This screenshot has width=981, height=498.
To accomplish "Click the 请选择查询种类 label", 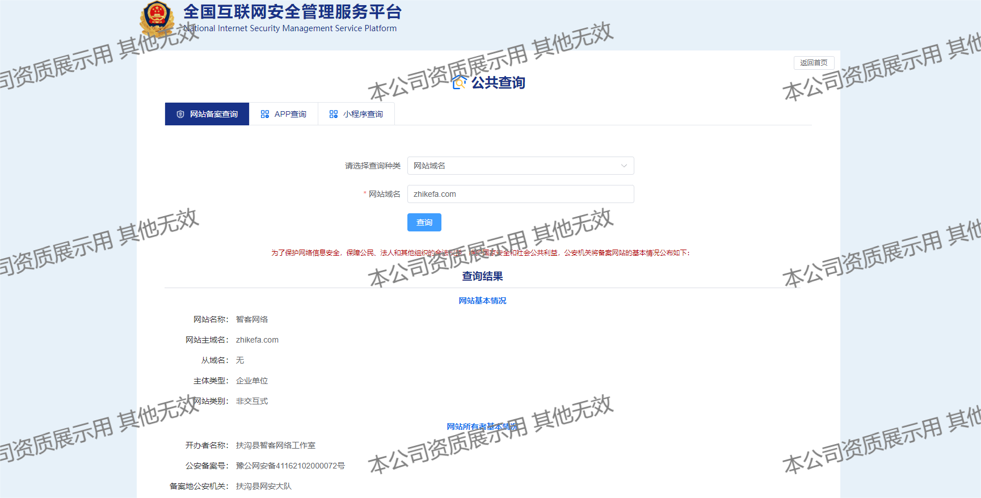I will coord(373,166).
